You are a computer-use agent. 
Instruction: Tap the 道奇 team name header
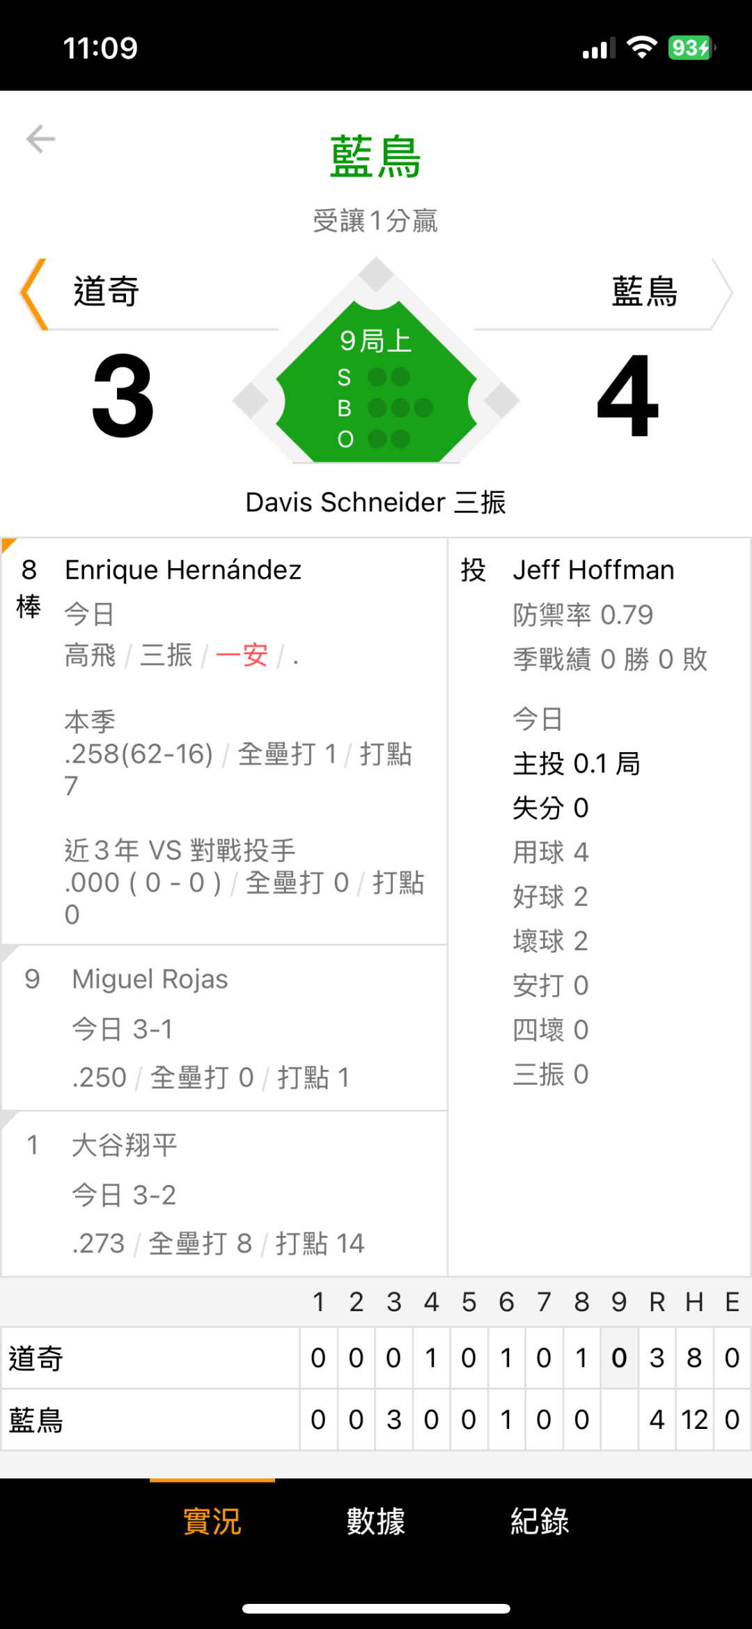pos(107,291)
